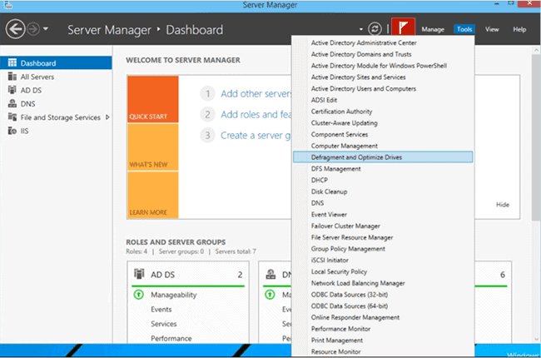
Task: Click the AD DS tile icon
Action: pyautogui.click(x=139, y=274)
